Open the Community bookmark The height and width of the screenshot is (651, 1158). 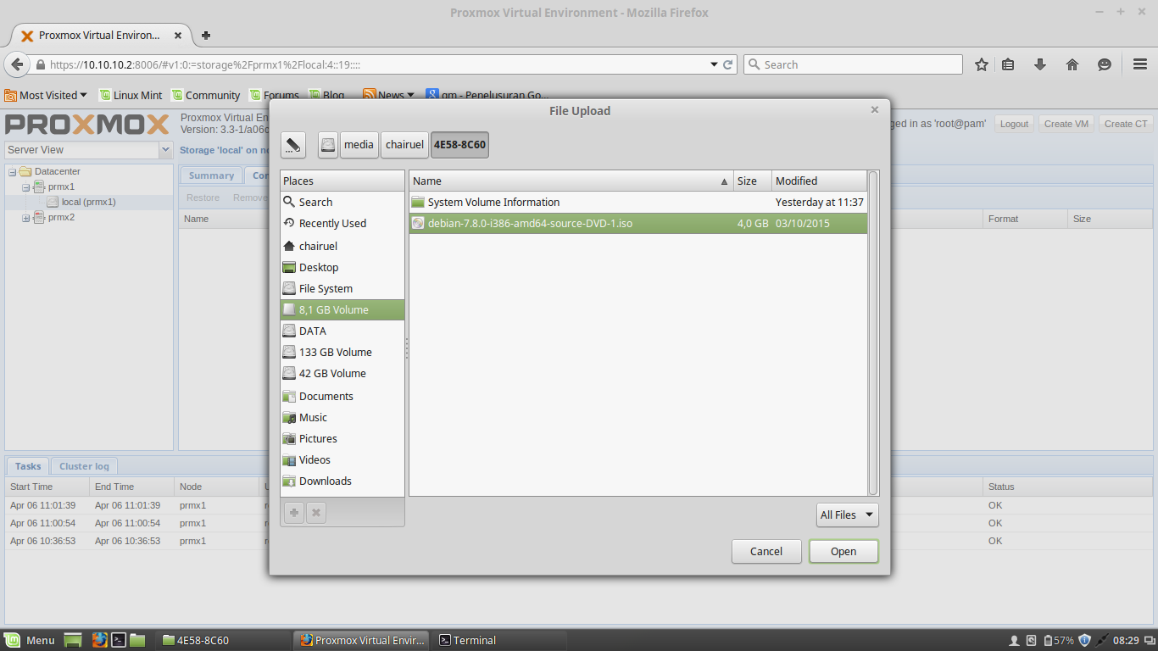click(x=205, y=95)
